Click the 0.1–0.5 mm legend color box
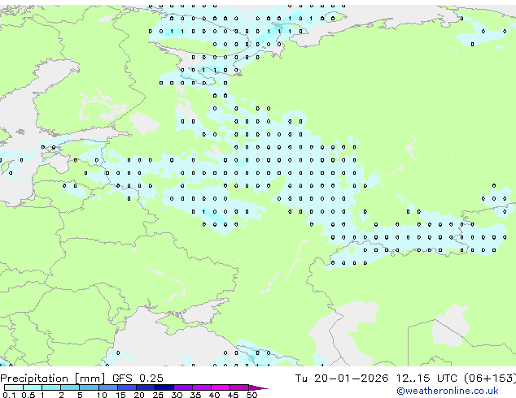Viewport: 516px width, 398px height. coord(14,387)
